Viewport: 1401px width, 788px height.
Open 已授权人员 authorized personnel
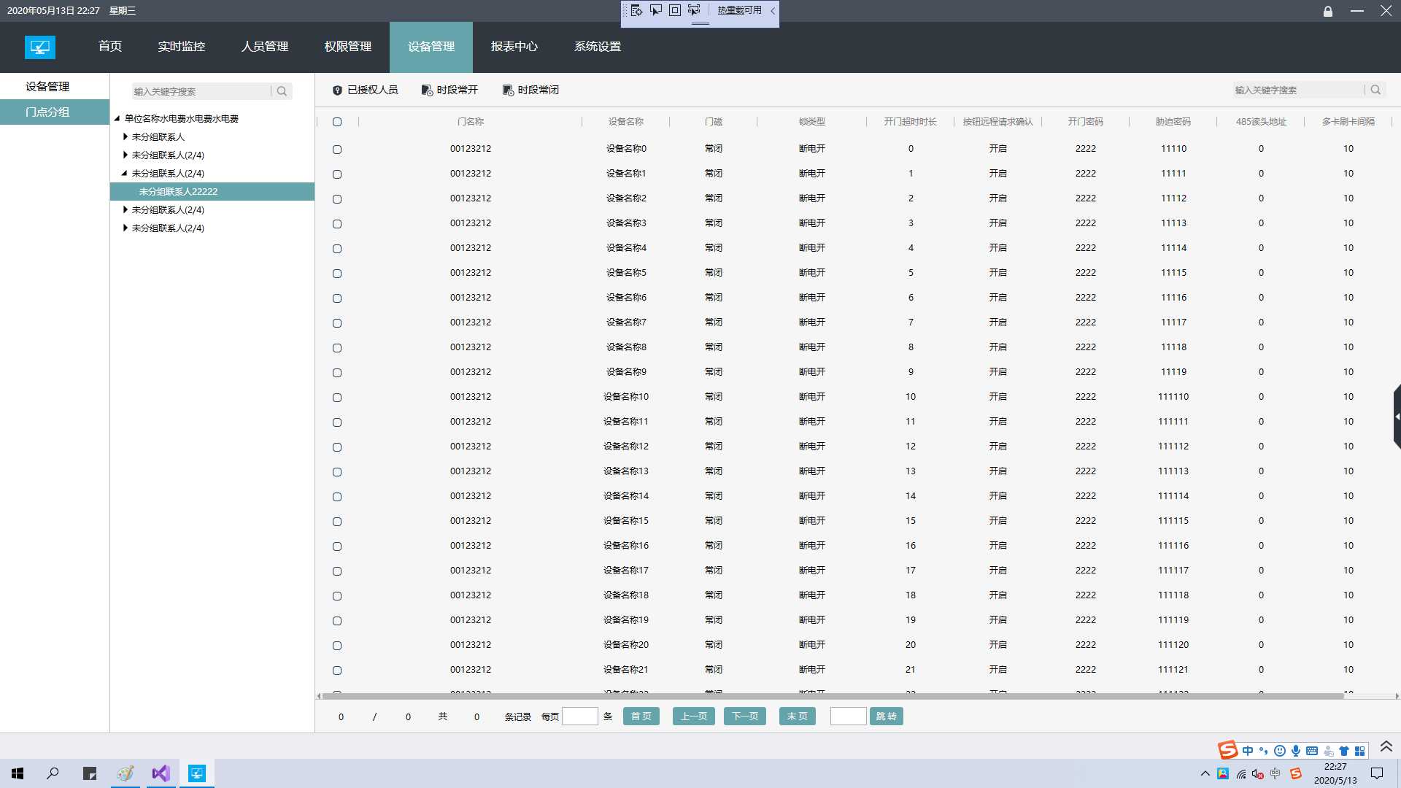click(x=365, y=90)
